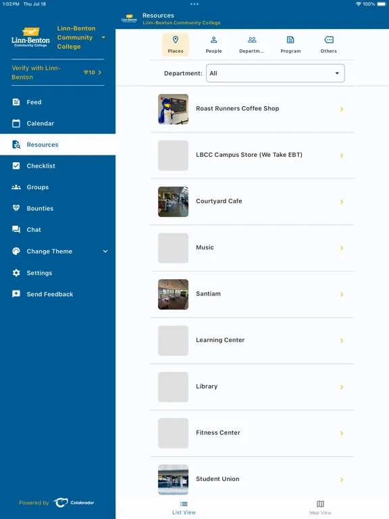Viewport: 389px width, 519px height.
Task: Click the Send Feedback menu label
Action: [50, 294]
